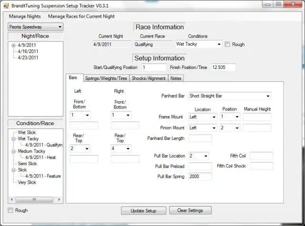This screenshot has width=305, height=226.
Task: Click the Fifth Coil input field
Action: click(x=262, y=156)
